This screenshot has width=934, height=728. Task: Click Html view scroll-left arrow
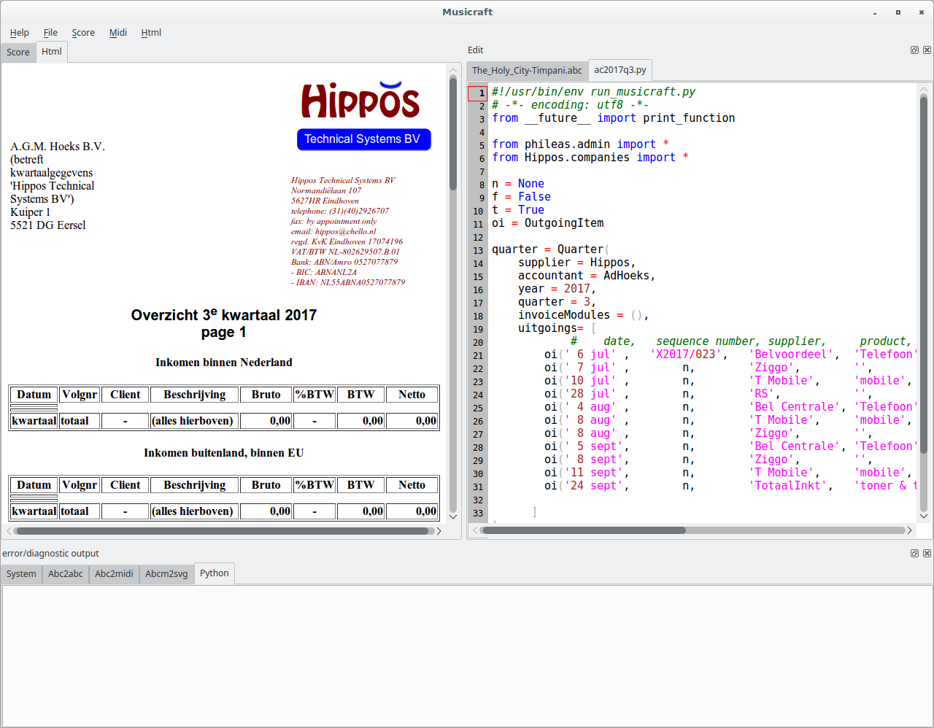(9, 531)
